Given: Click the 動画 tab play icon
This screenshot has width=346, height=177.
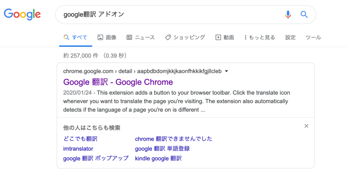Looking at the screenshot, I should (x=218, y=37).
